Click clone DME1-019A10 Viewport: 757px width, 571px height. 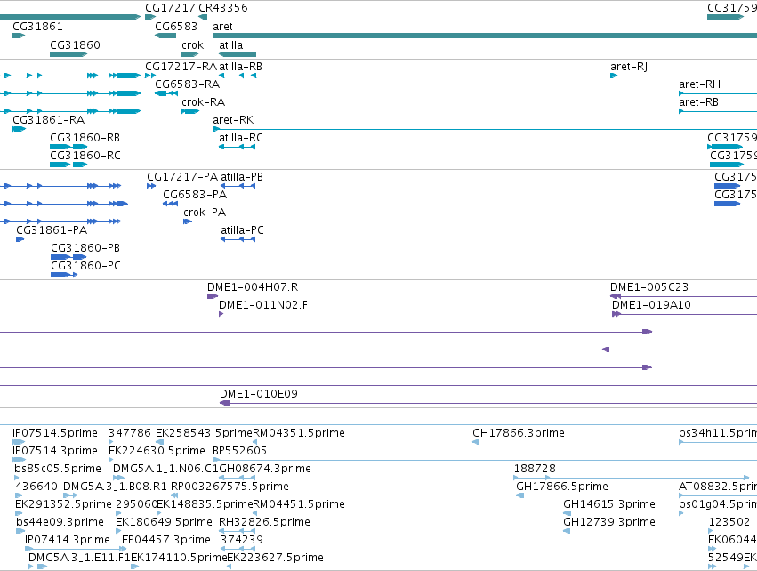[x=651, y=305]
